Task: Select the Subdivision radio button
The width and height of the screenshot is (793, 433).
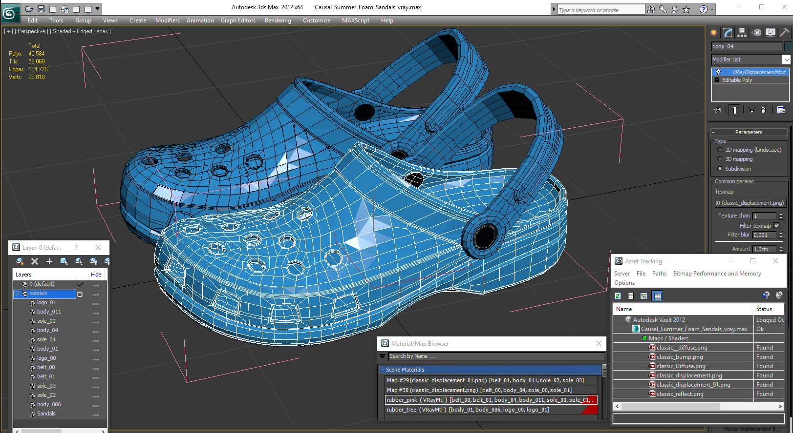Action: click(x=720, y=169)
